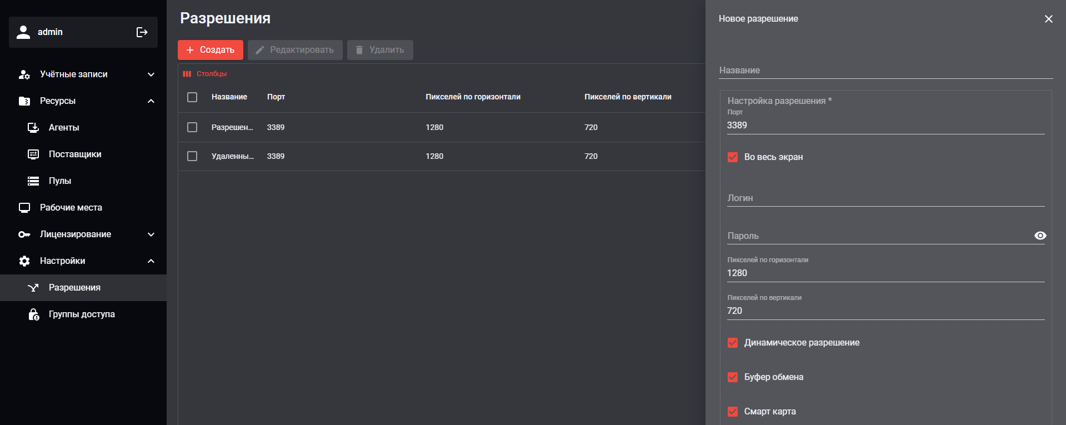The image size is (1066, 425).
Task: Expand the Лицензирование menu chevron
Action: click(151, 234)
